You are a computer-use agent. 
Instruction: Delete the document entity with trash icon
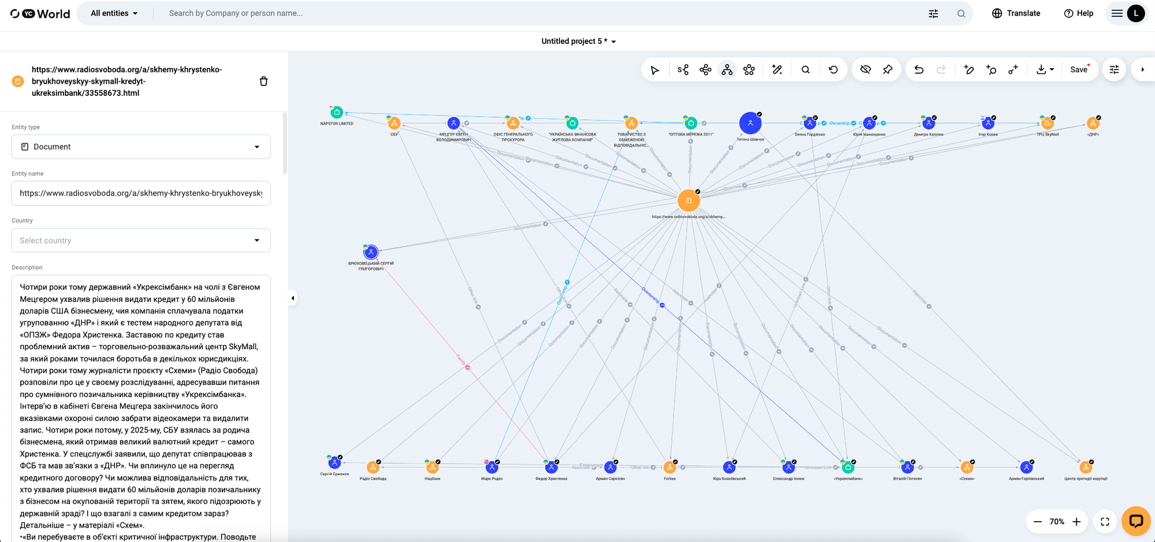coord(264,81)
